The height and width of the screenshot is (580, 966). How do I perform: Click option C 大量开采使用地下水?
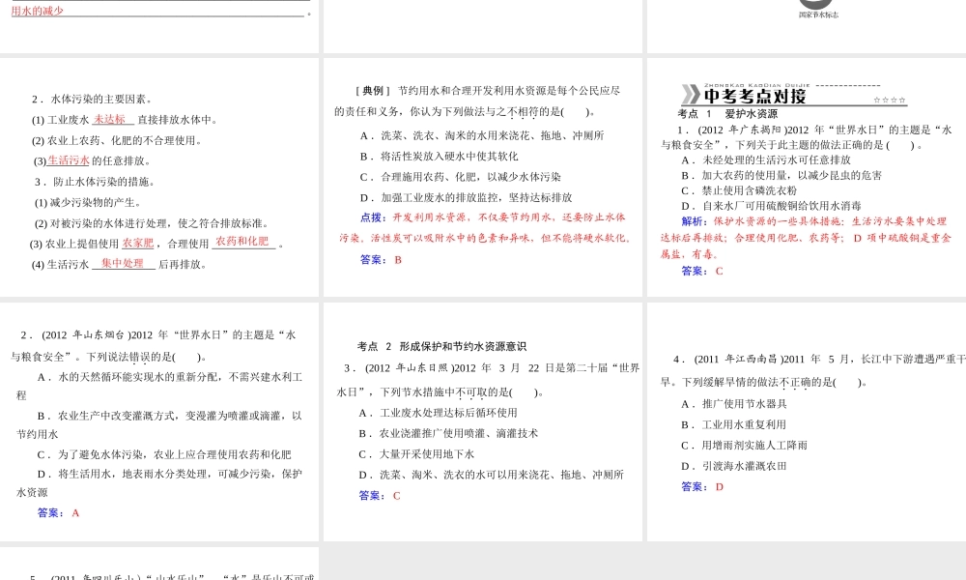click(x=416, y=454)
